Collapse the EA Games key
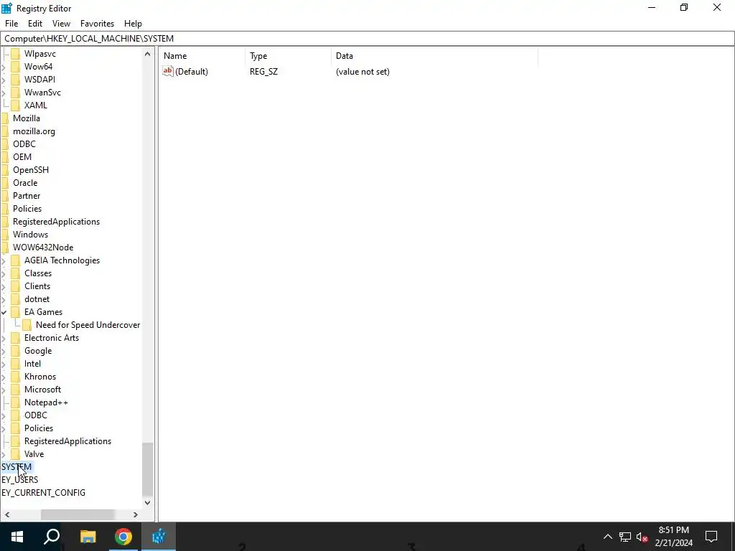This screenshot has height=551, width=735. tap(4, 312)
